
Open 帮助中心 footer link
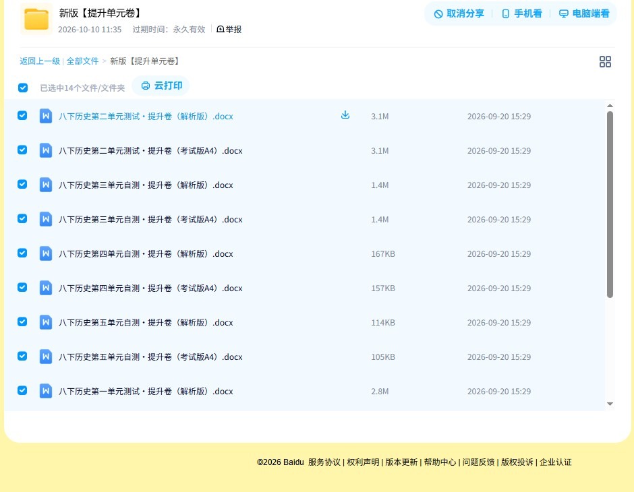[440, 462]
